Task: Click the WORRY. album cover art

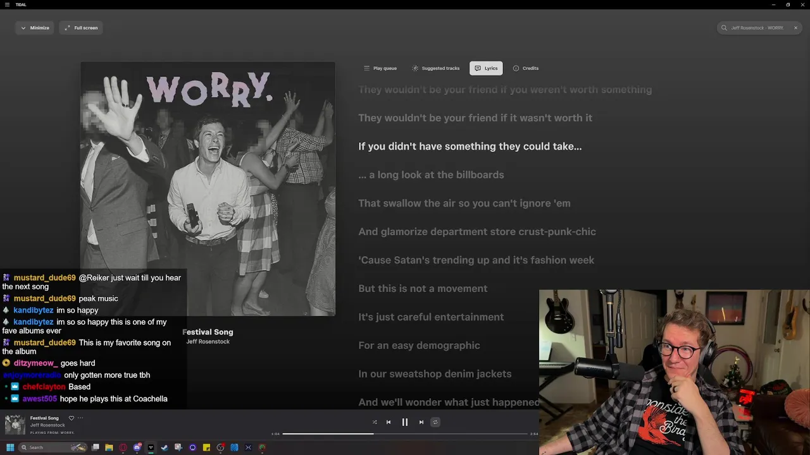Action: pyautogui.click(x=208, y=188)
